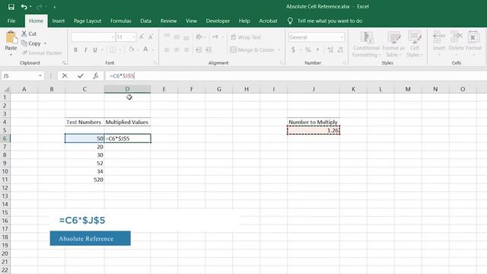This screenshot has width=487, height=274.
Task: Toggle Align Left
Action: tap(167, 49)
